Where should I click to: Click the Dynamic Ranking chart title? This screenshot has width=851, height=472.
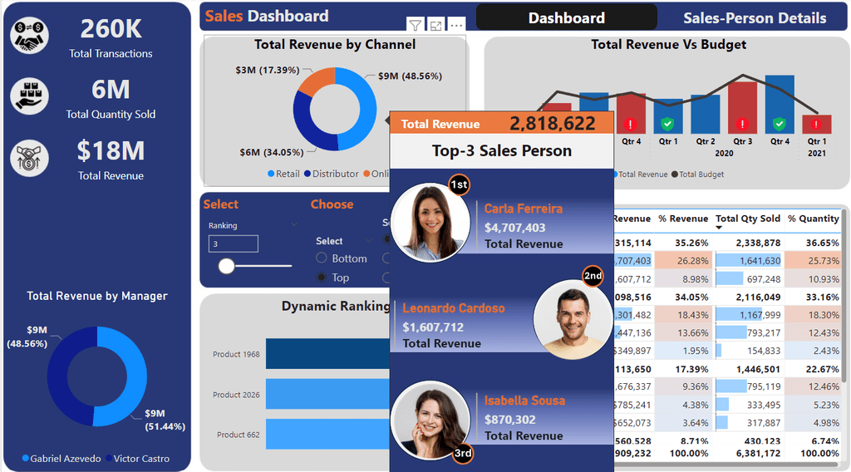pyautogui.click(x=336, y=306)
